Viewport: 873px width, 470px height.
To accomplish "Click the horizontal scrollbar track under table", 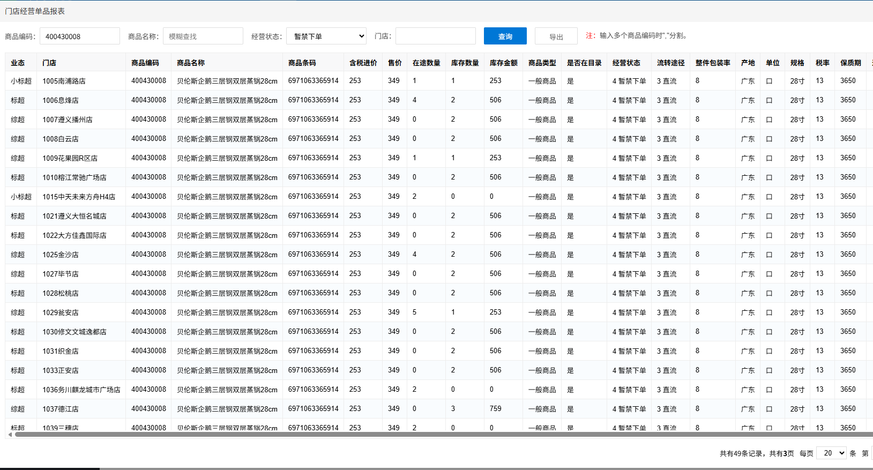I will 429,435.
